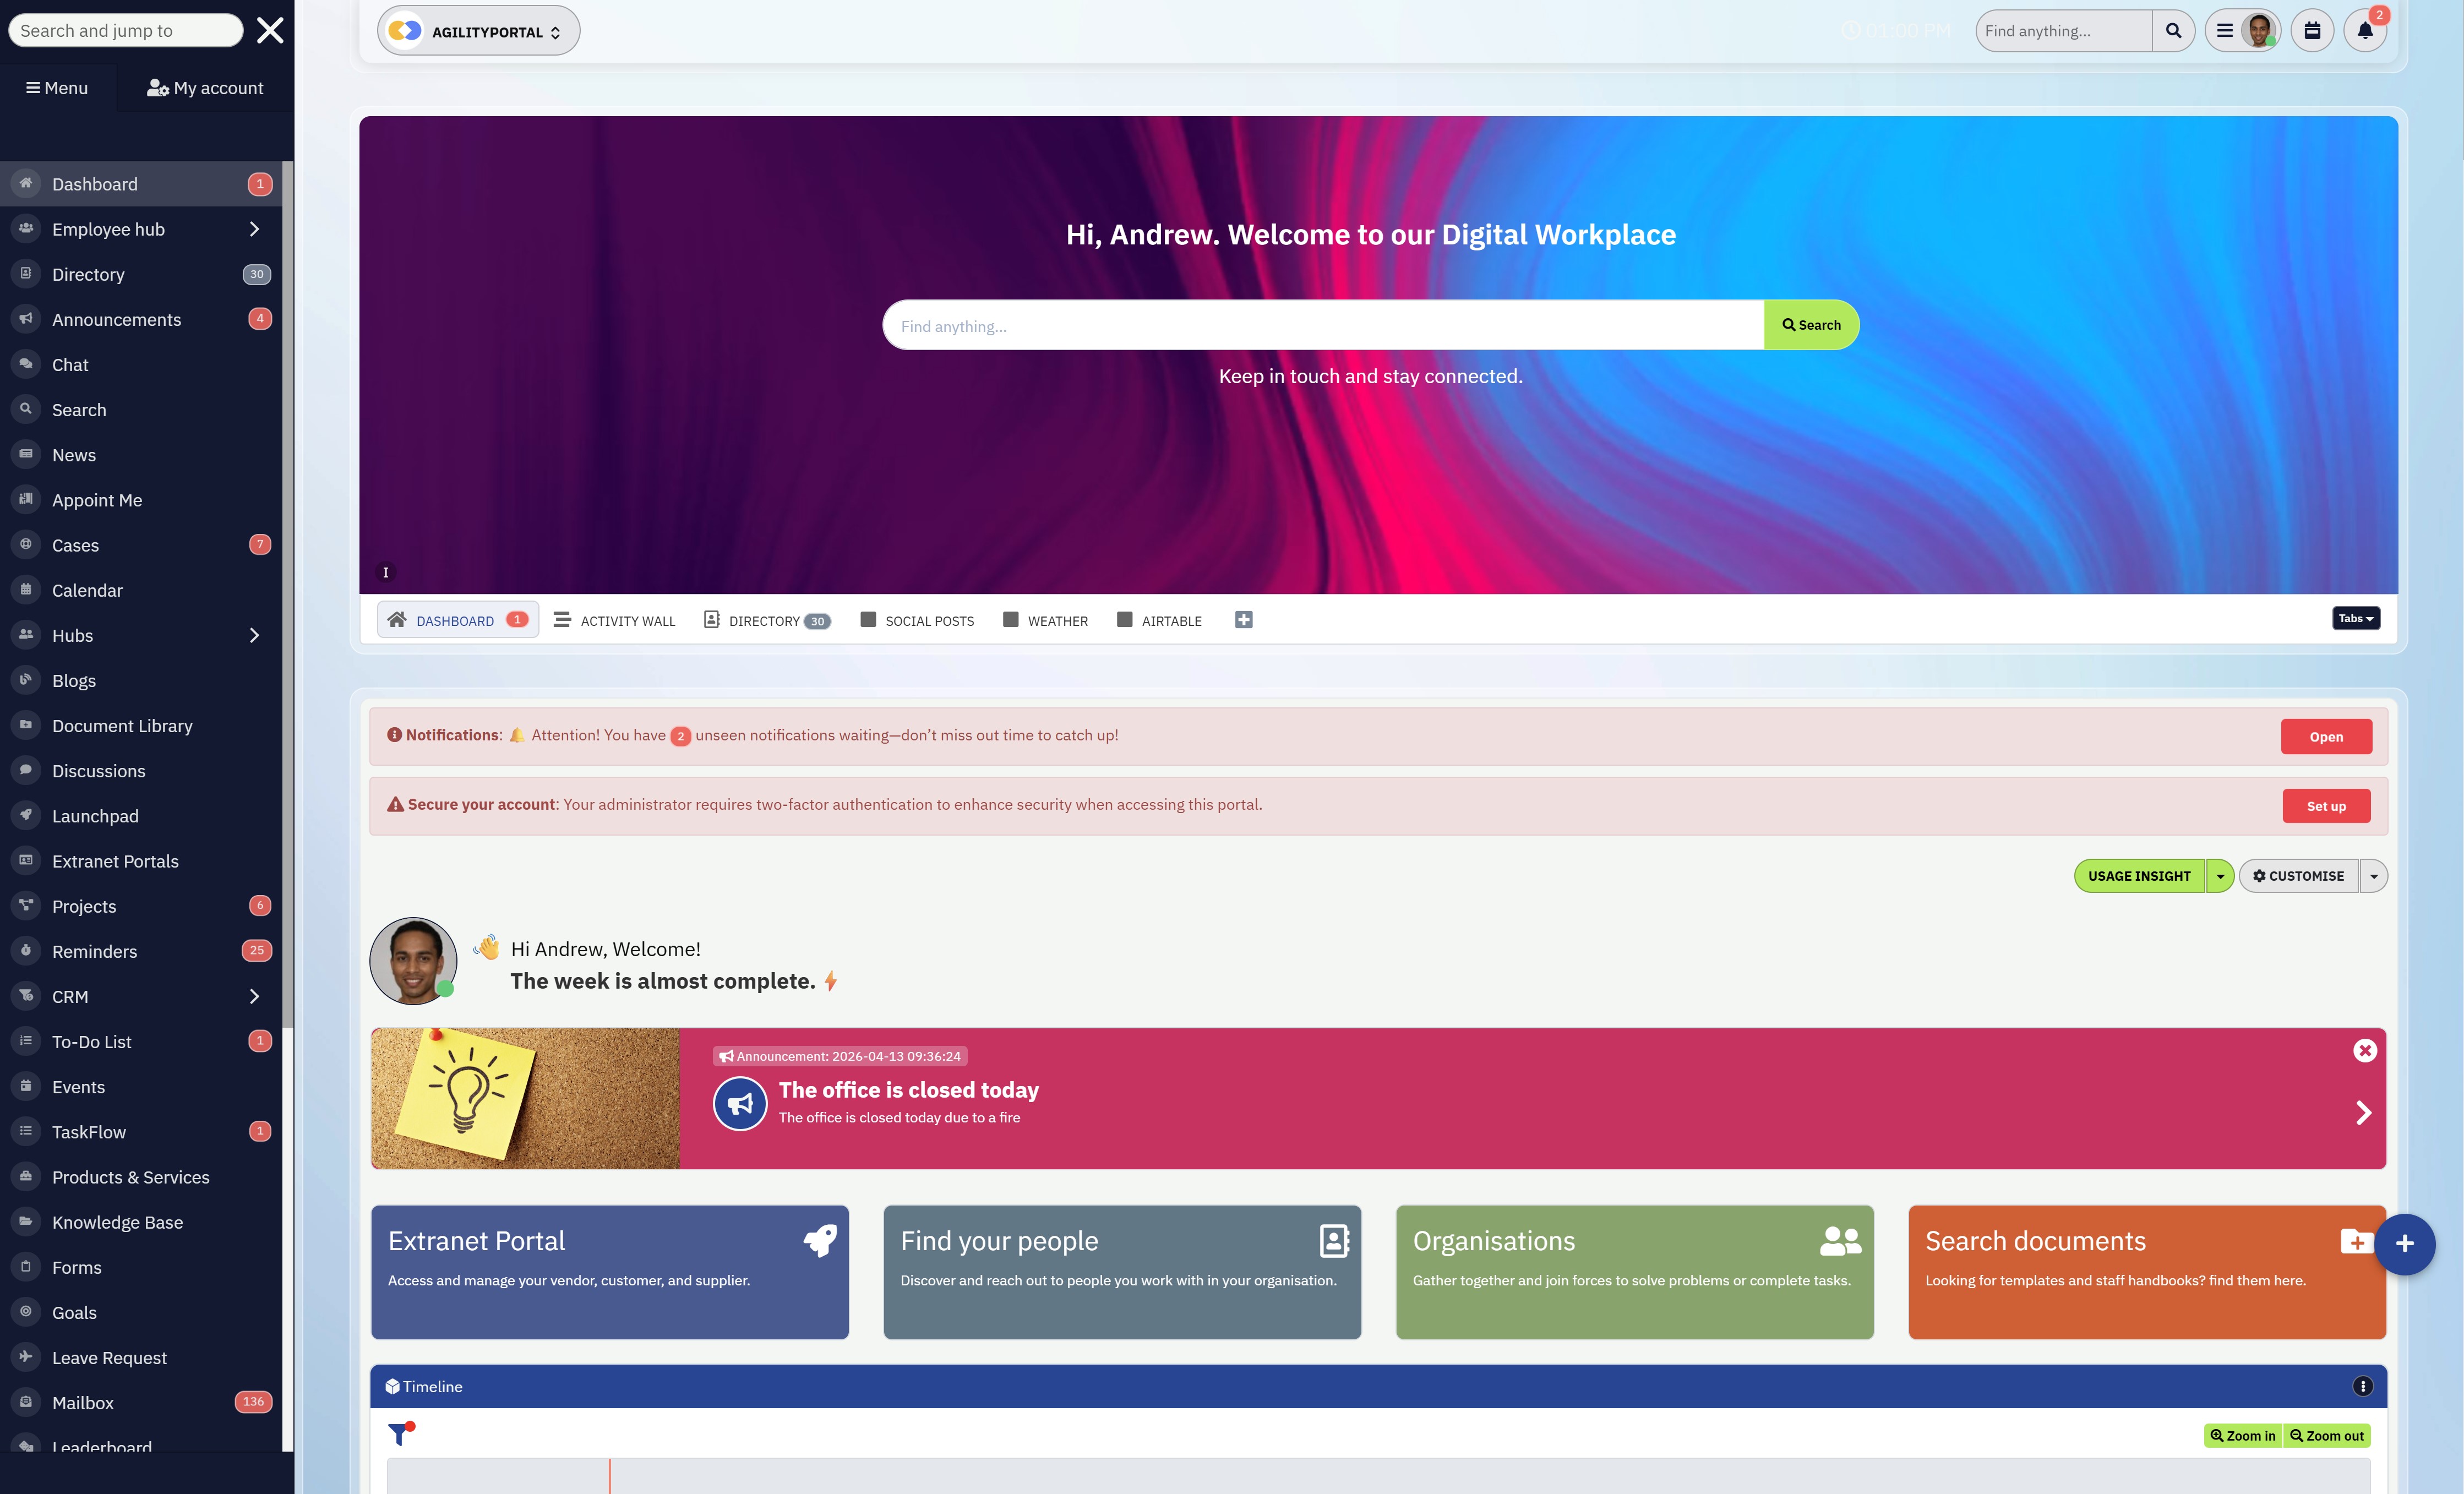This screenshot has height=1494, width=2464.
Task: Open the AGILITYPORTAL workspace switcher
Action: point(477,30)
